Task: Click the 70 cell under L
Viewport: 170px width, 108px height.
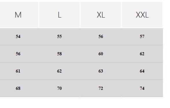Action: pyautogui.click(x=60, y=88)
